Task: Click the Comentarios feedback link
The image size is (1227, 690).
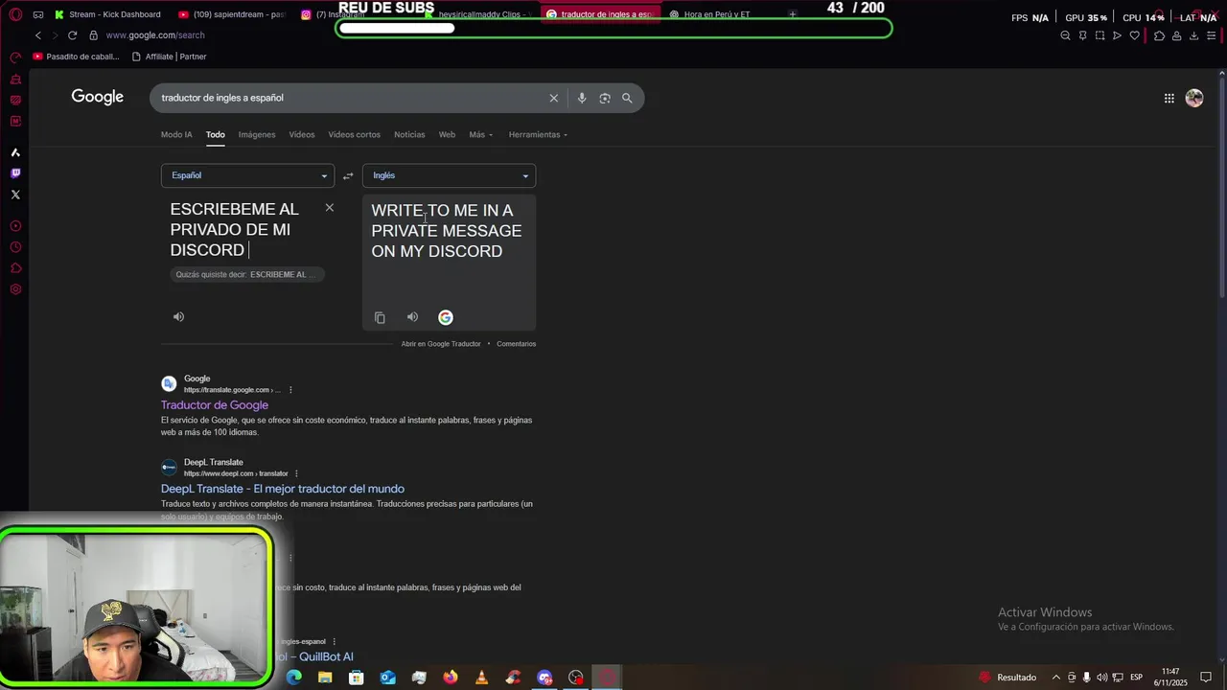Action: click(x=516, y=343)
